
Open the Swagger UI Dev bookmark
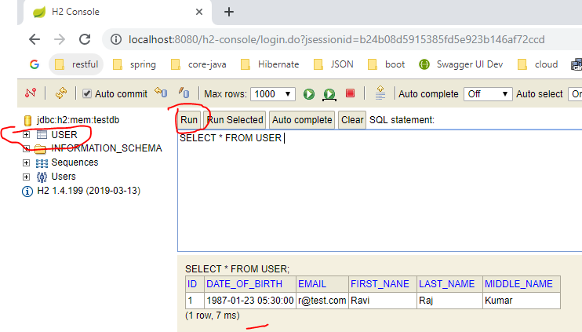coord(460,64)
